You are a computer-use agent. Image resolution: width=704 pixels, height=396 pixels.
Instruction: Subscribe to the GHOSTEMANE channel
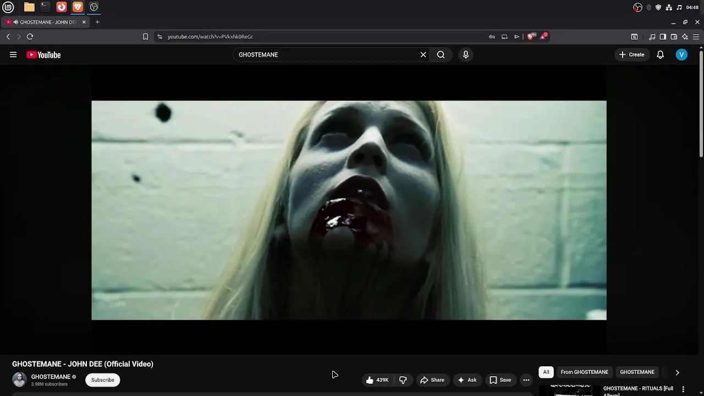tap(103, 380)
